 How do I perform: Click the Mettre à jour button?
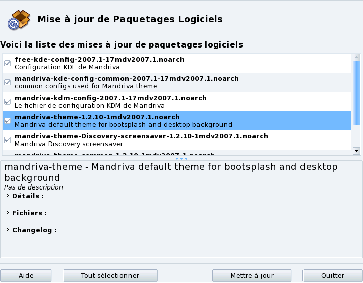(x=252, y=276)
